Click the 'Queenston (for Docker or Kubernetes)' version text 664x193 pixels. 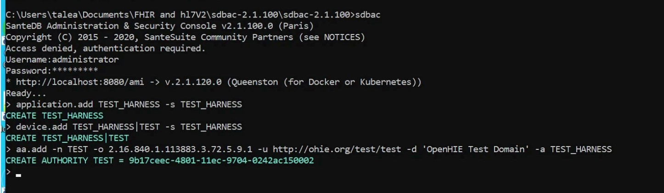tap(324, 82)
